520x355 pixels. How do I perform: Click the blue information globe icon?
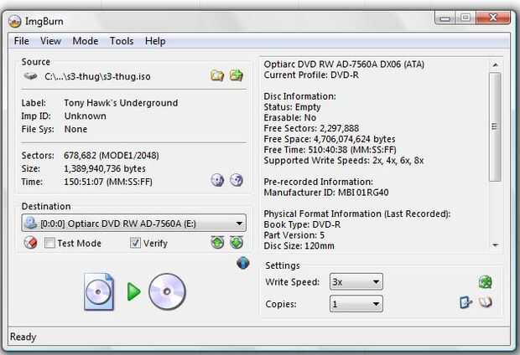tap(243, 263)
